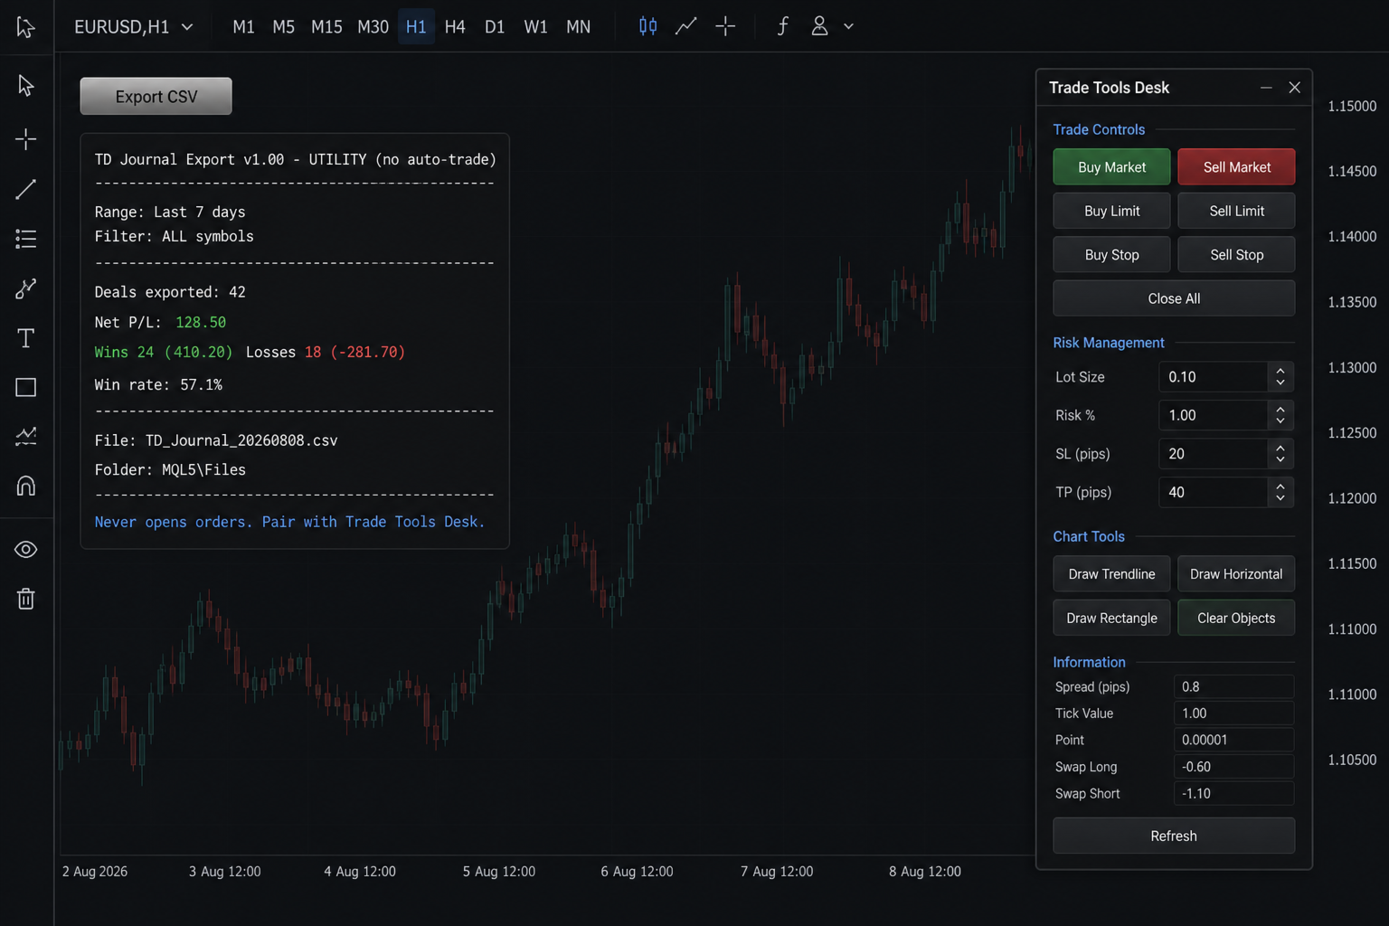Click the file name TD_Journal_20260808.csv
This screenshot has width=1389, height=926.
click(241, 440)
